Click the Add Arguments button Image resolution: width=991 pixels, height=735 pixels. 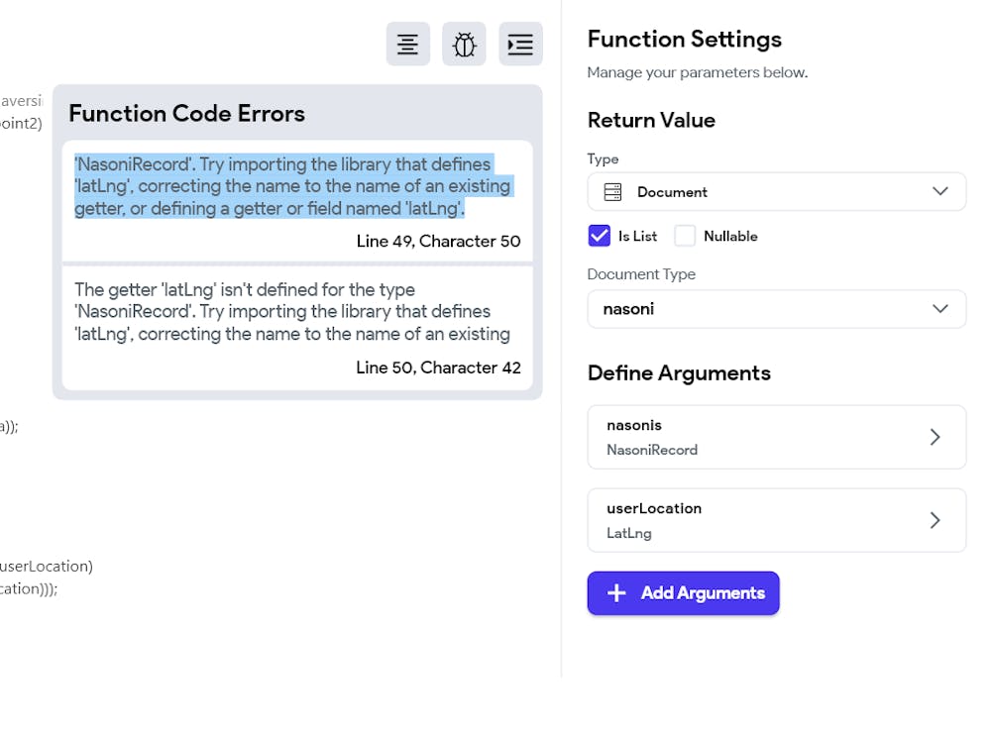pos(683,593)
